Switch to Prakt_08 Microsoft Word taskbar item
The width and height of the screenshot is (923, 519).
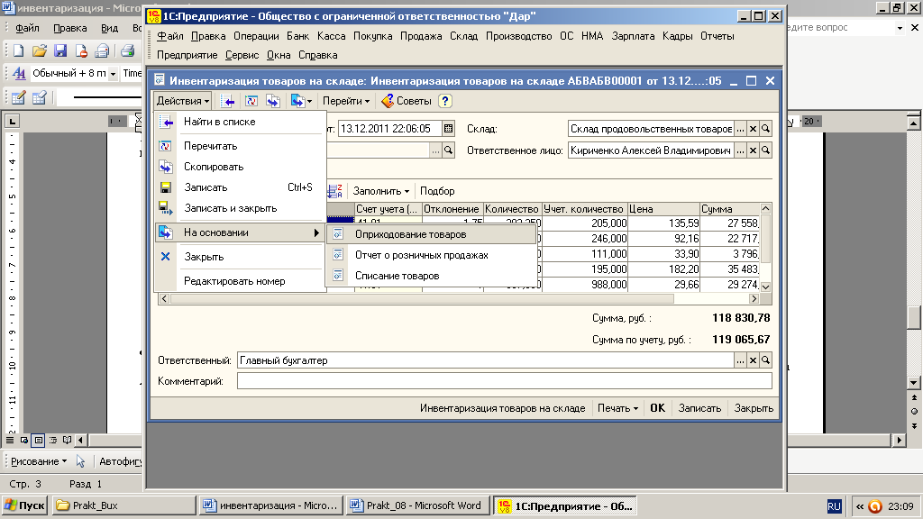[417, 505]
